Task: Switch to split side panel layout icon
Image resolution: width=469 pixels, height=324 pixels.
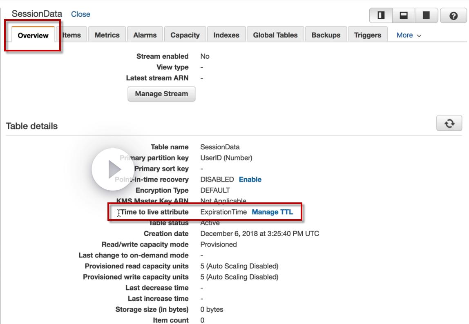Action: [381, 16]
